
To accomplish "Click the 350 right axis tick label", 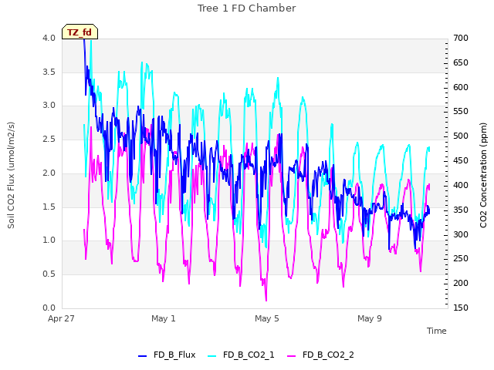I will pos(461,210).
